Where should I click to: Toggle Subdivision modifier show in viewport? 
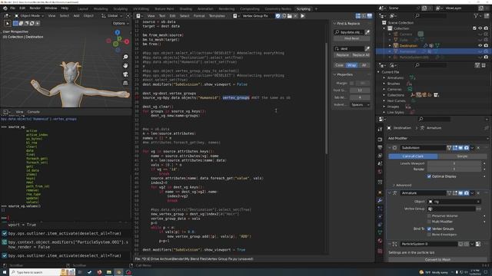coord(460,148)
